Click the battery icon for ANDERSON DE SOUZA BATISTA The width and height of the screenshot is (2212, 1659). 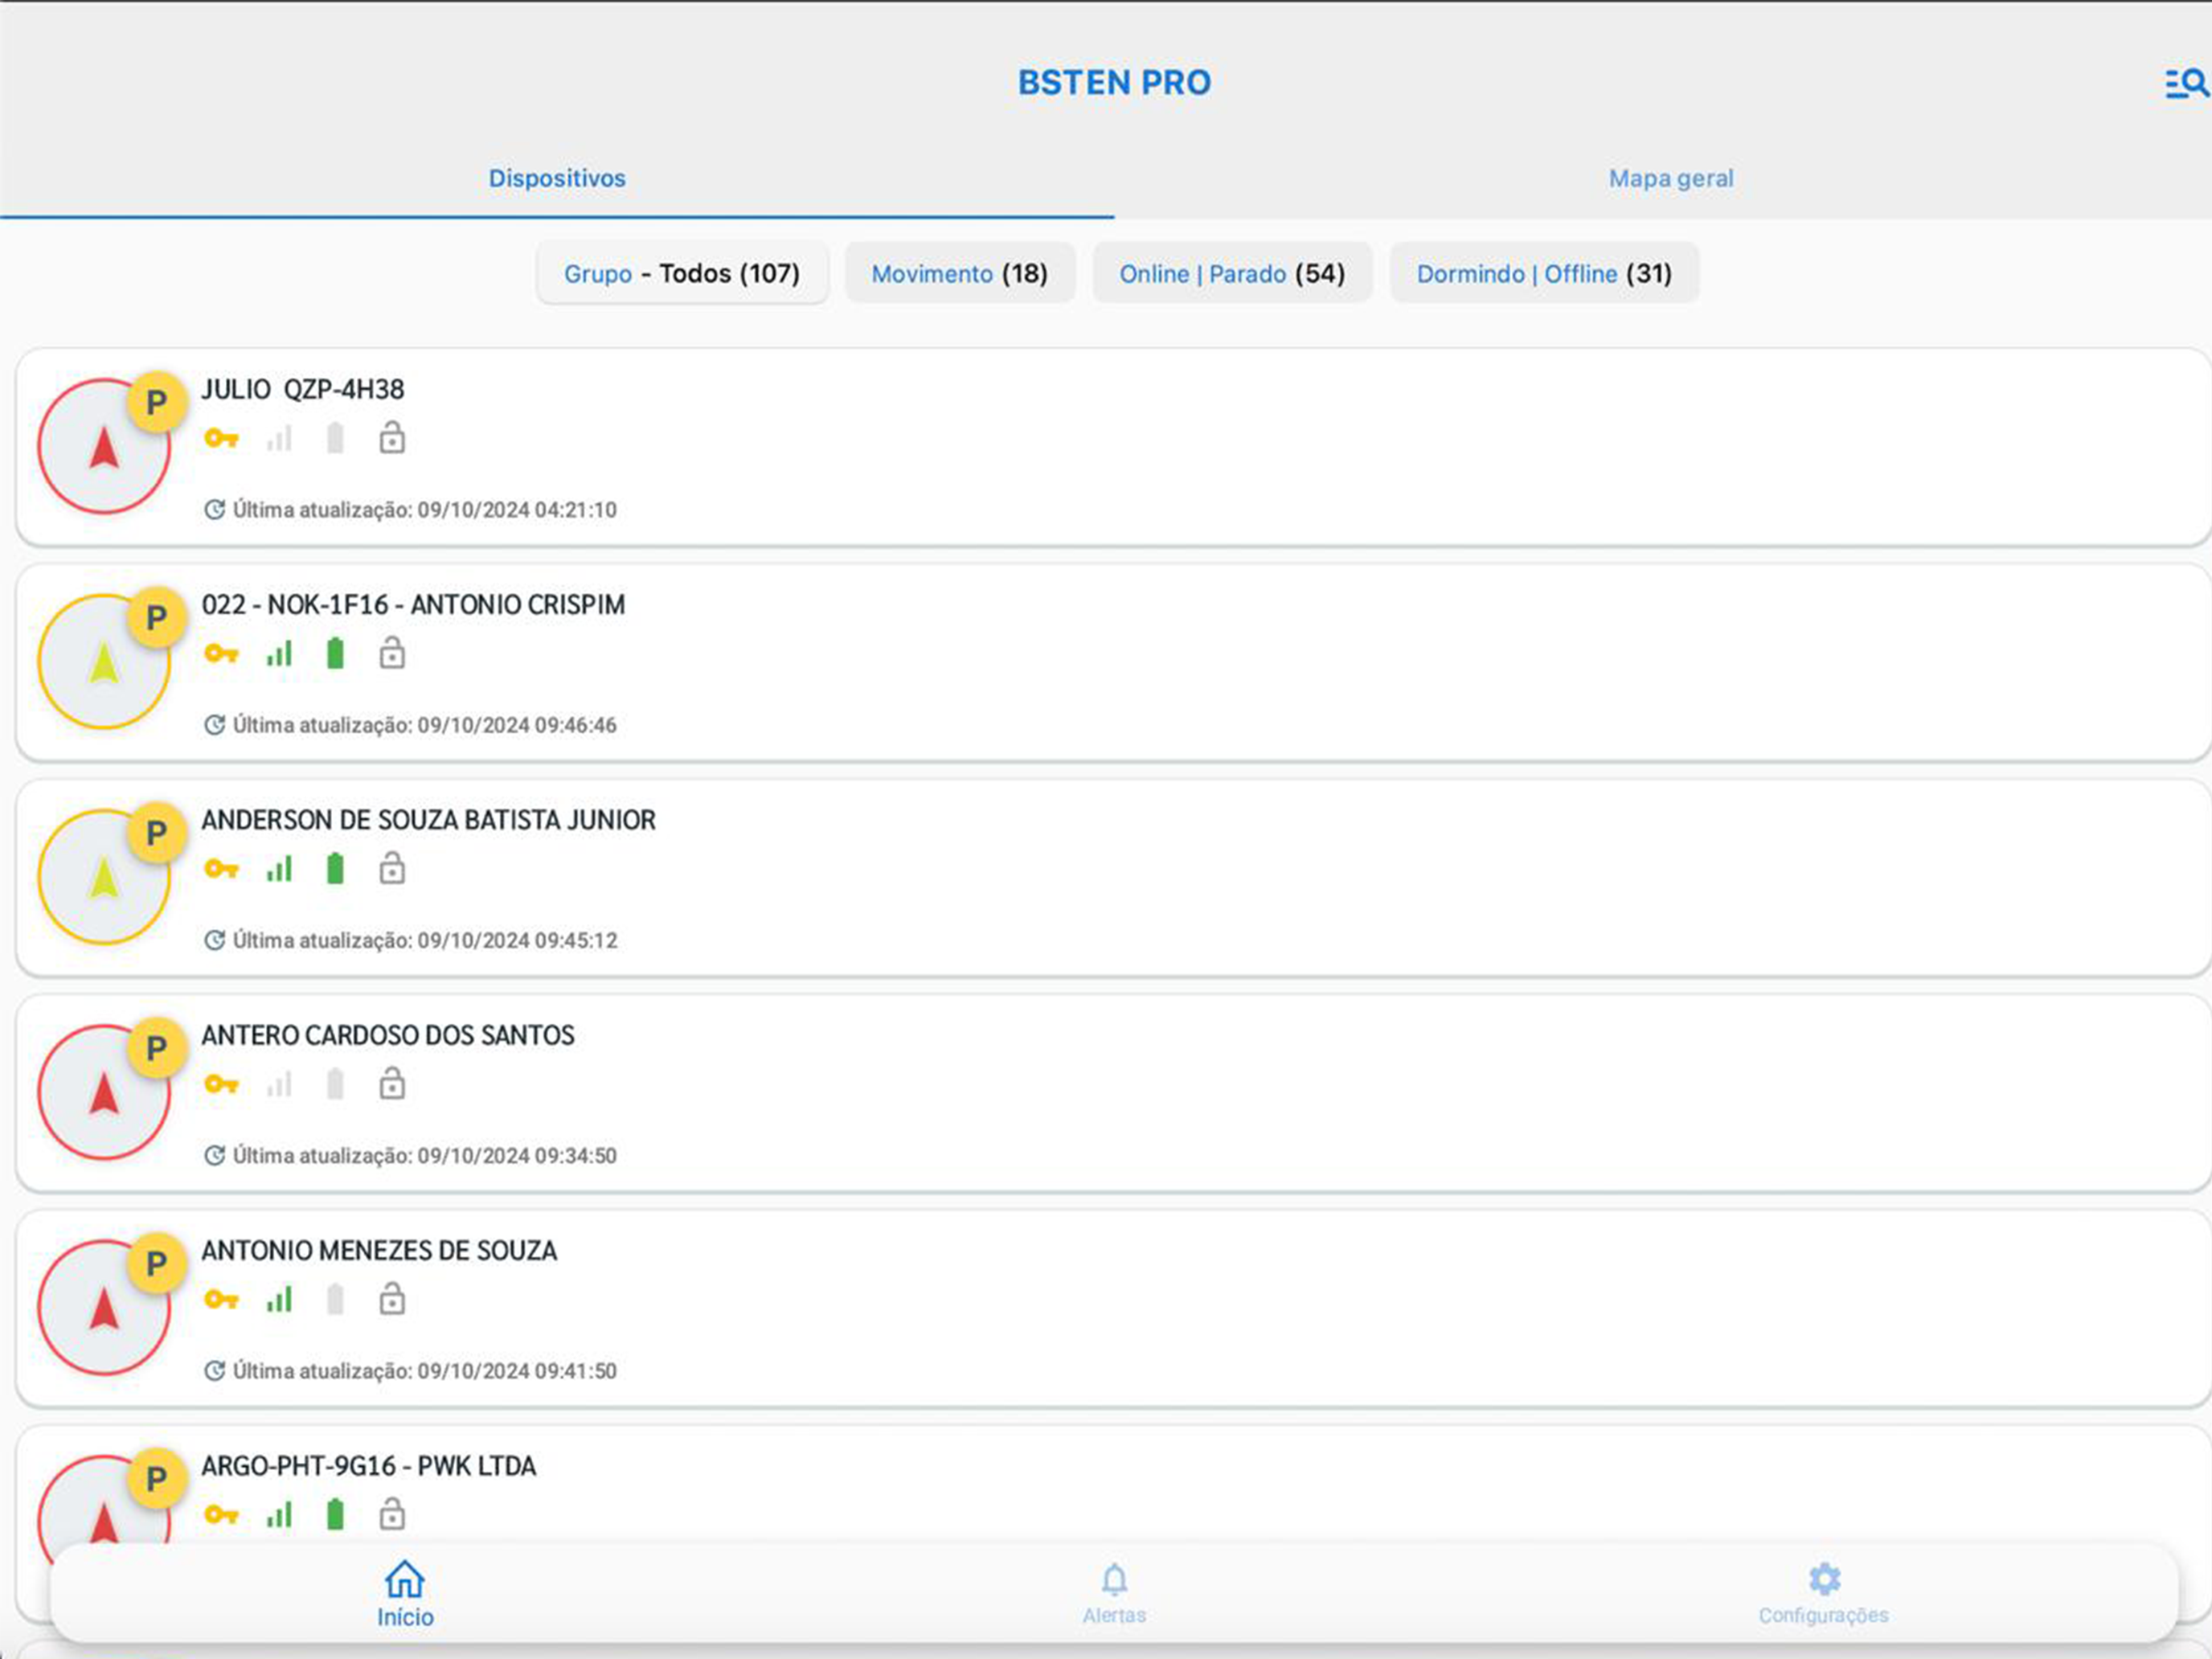coord(335,869)
